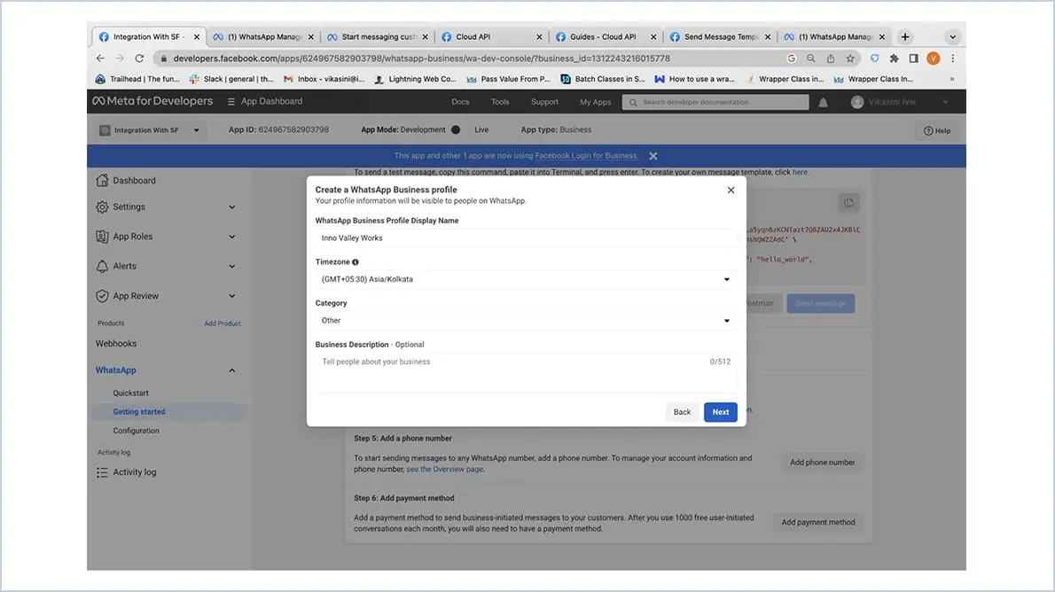Open a new browser tab
The image size is (1055, 592).
pos(905,37)
